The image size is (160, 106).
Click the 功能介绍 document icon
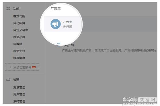coord(58,45)
